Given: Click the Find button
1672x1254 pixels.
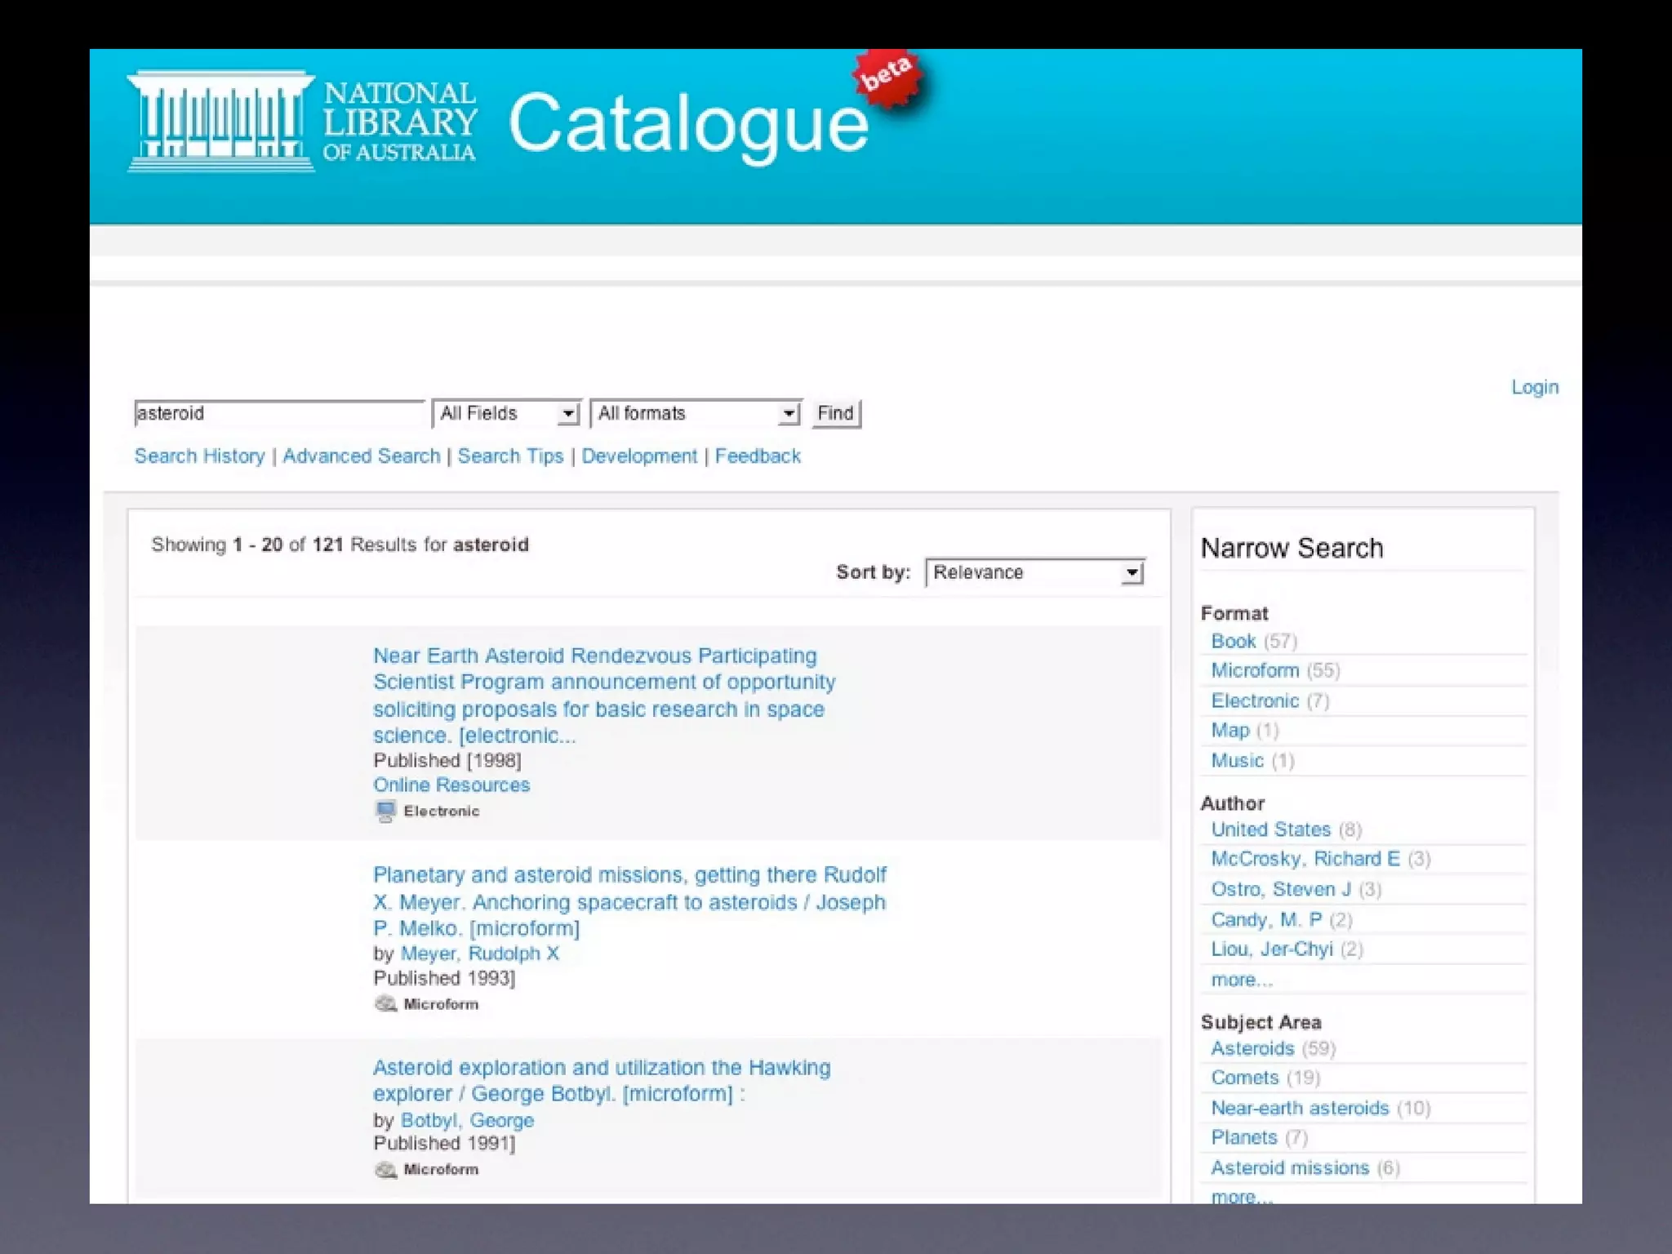Looking at the screenshot, I should (x=835, y=413).
